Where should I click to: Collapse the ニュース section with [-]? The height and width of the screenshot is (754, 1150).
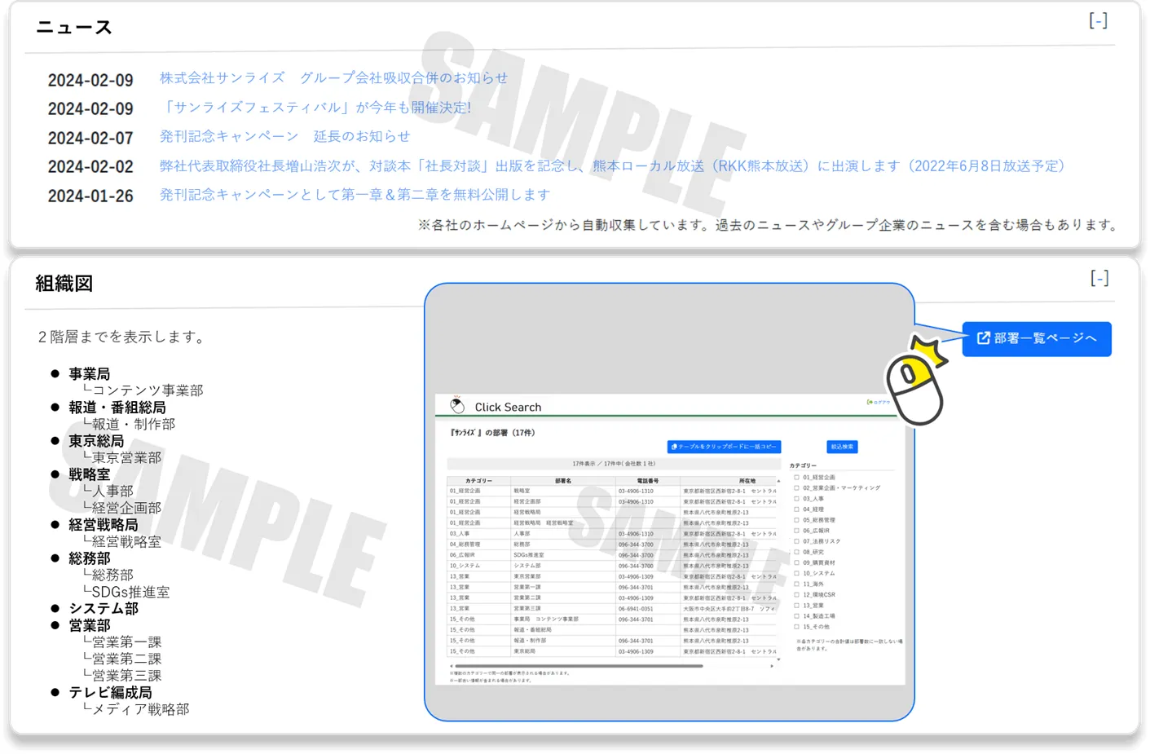(x=1098, y=21)
